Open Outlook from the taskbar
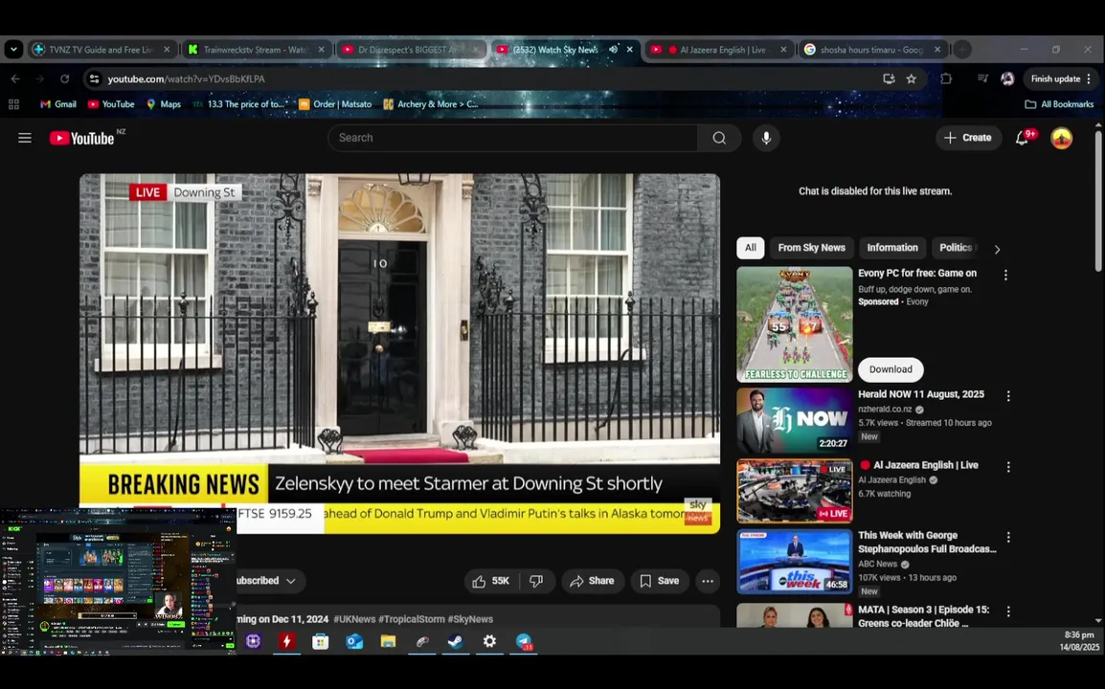 click(x=353, y=641)
